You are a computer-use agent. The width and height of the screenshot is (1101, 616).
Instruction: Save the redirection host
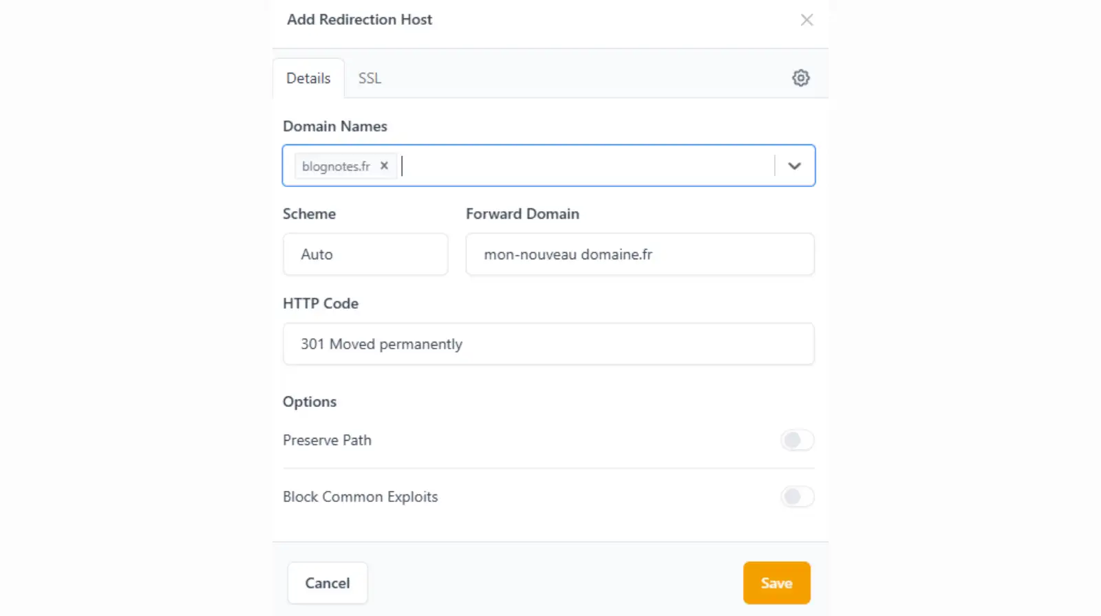coord(776,583)
